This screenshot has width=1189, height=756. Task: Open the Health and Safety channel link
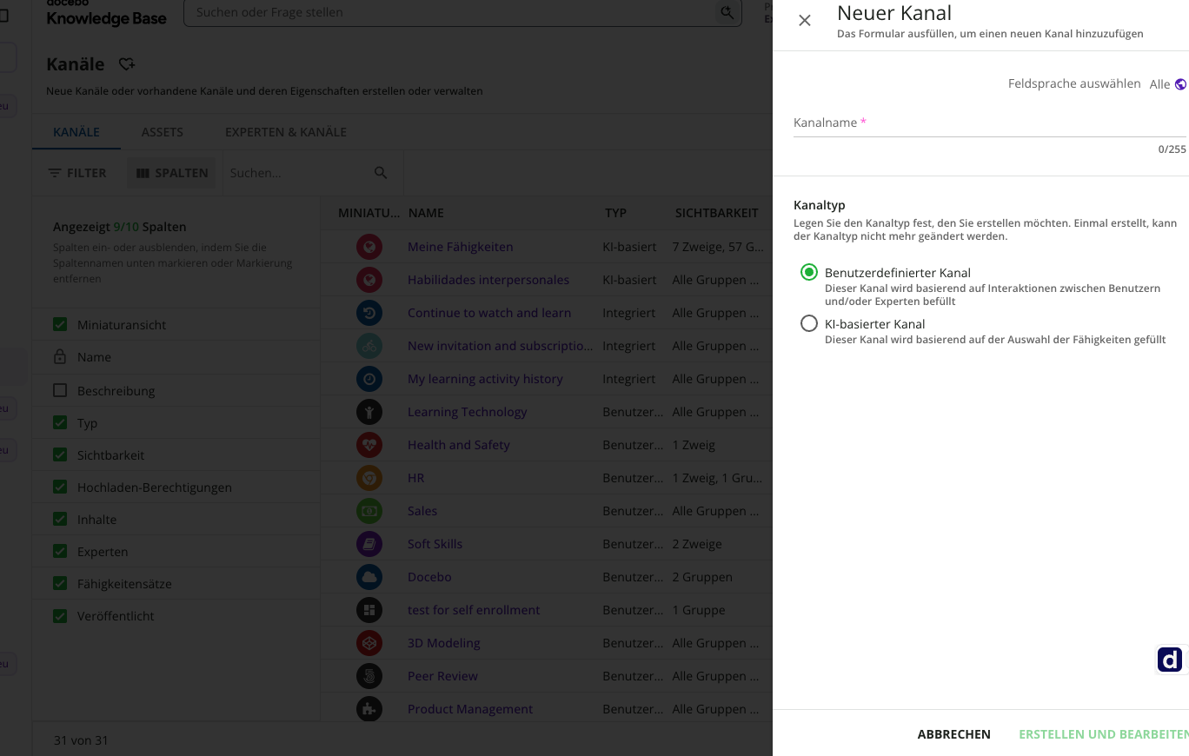459,445
